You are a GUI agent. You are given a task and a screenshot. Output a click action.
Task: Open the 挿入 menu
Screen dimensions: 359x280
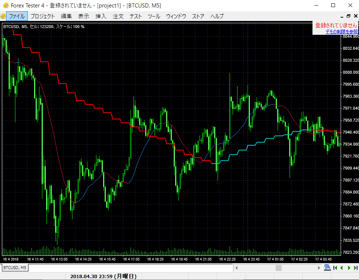(101, 16)
